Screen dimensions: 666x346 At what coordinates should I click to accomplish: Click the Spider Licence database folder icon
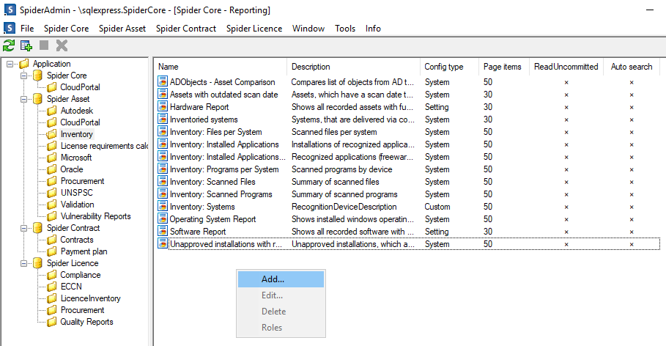[38, 263]
